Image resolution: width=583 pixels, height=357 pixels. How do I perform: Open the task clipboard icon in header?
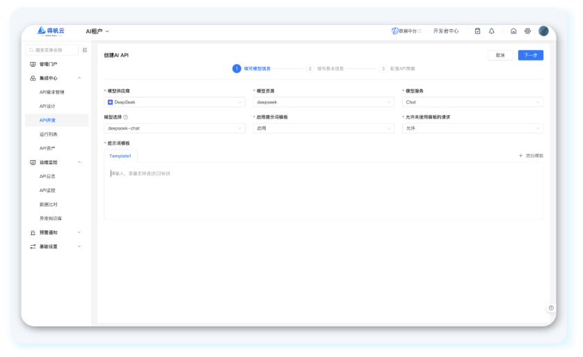click(477, 31)
